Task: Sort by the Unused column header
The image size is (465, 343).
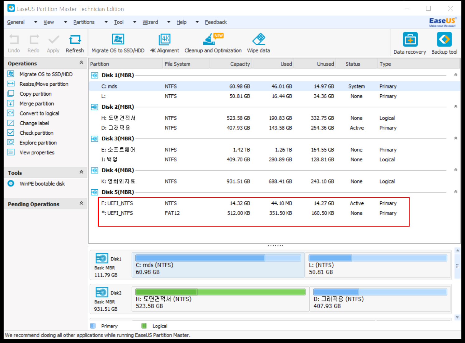Action: [x=315, y=64]
